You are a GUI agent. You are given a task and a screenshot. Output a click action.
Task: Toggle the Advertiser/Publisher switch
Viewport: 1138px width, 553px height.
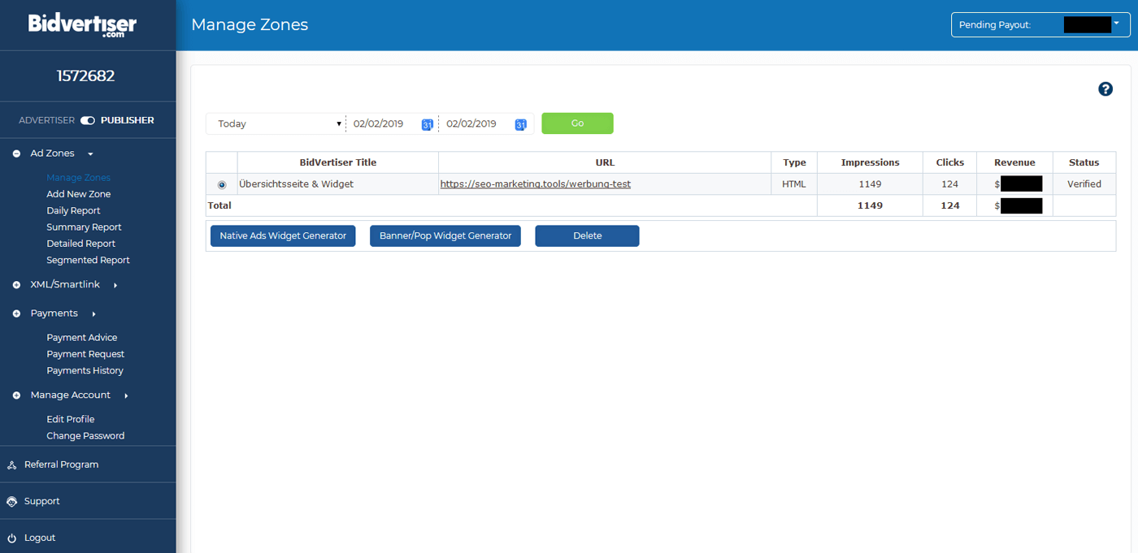coord(87,120)
